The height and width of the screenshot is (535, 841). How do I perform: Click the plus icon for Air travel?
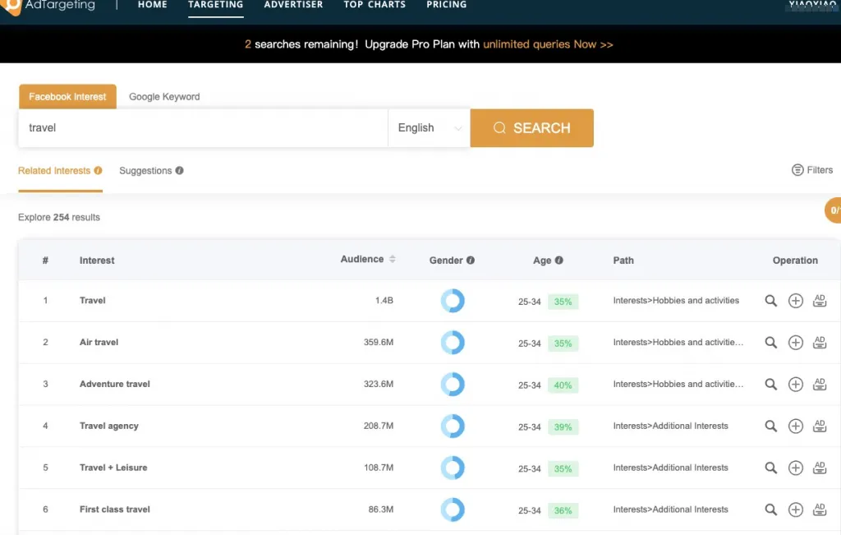pos(795,343)
